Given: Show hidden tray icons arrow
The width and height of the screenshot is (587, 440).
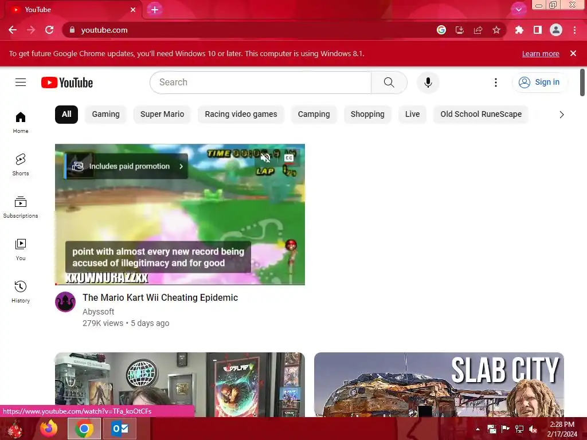Looking at the screenshot, I should [478, 429].
